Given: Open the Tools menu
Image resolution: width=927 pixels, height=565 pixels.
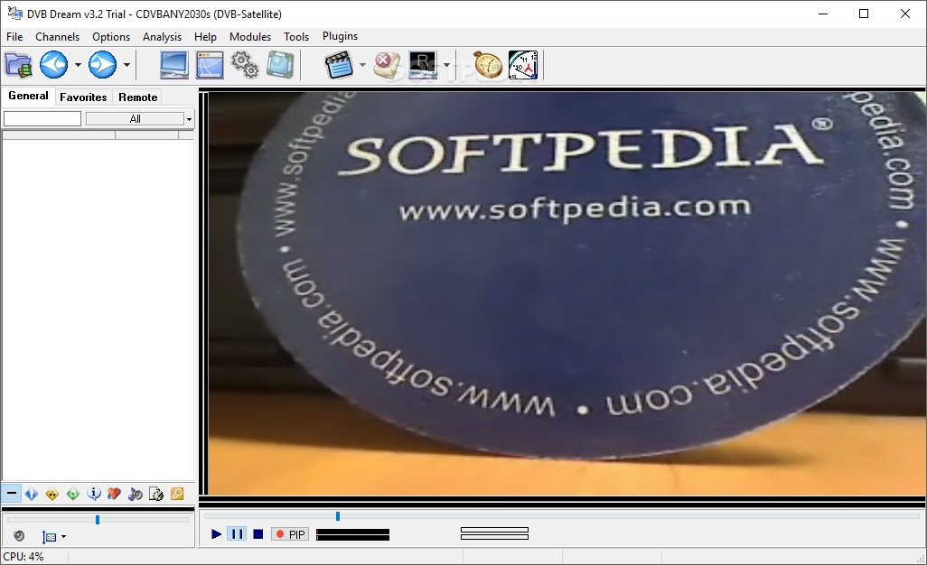Looking at the screenshot, I should 296,37.
